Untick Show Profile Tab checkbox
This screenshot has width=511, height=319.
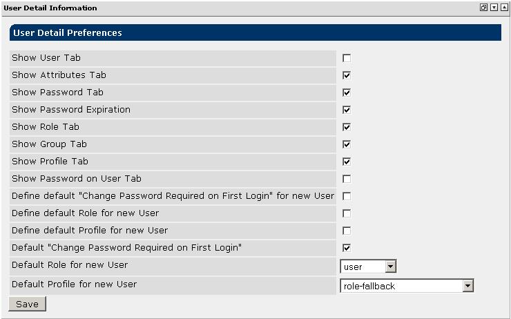click(347, 162)
